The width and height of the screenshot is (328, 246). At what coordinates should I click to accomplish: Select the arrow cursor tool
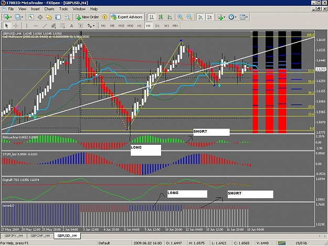click(x=6, y=26)
